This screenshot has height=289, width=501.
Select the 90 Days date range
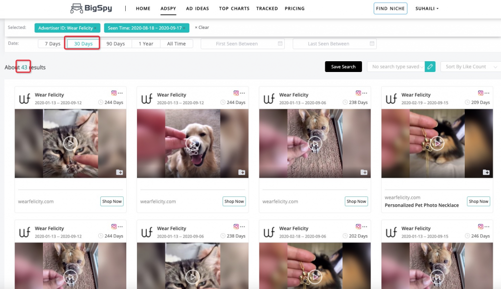click(115, 44)
